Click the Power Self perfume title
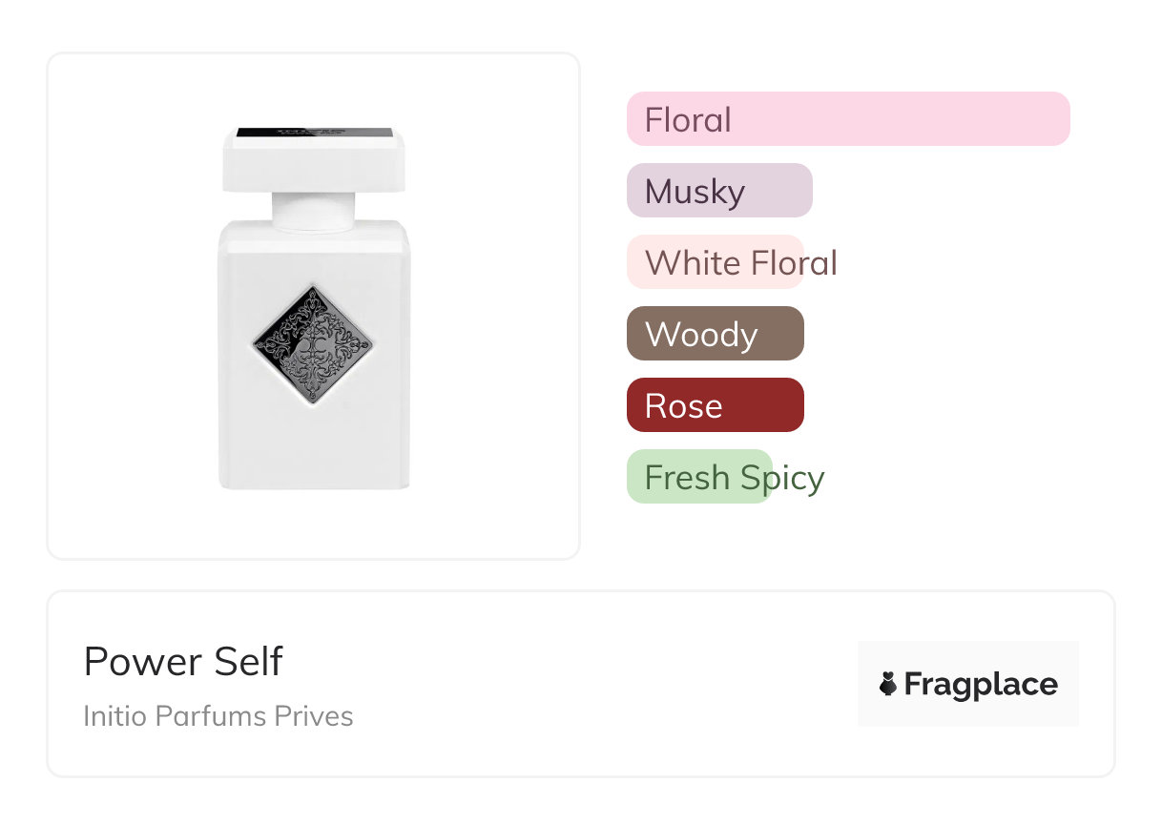The image size is (1162, 824). [x=183, y=662]
